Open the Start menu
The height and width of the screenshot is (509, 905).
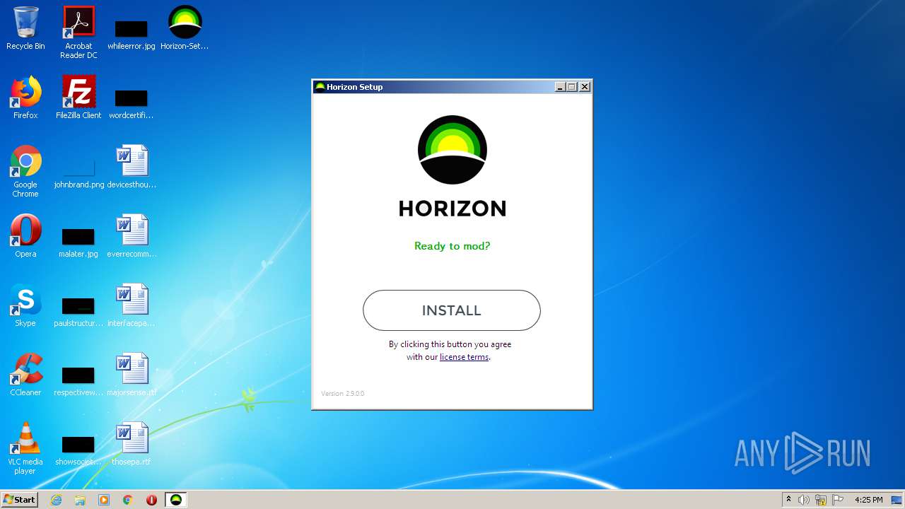pyautogui.click(x=19, y=500)
